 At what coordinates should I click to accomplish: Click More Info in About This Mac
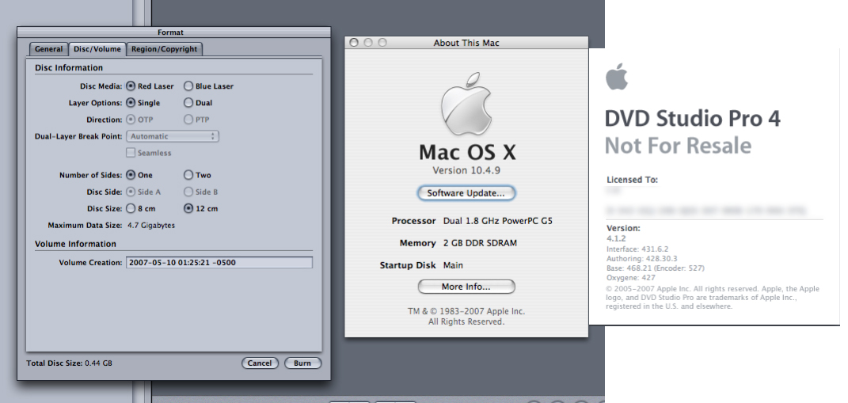466,287
